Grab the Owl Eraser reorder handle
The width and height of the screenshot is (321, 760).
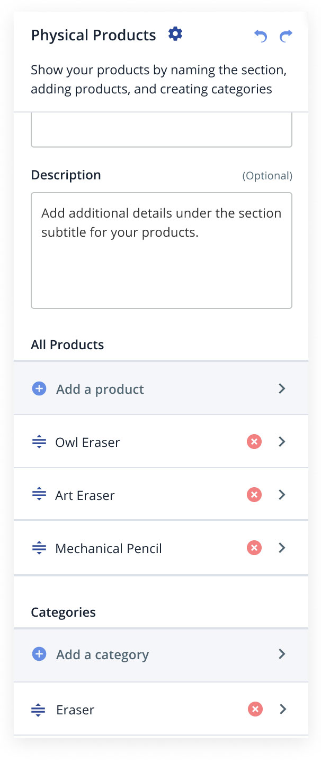point(39,442)
